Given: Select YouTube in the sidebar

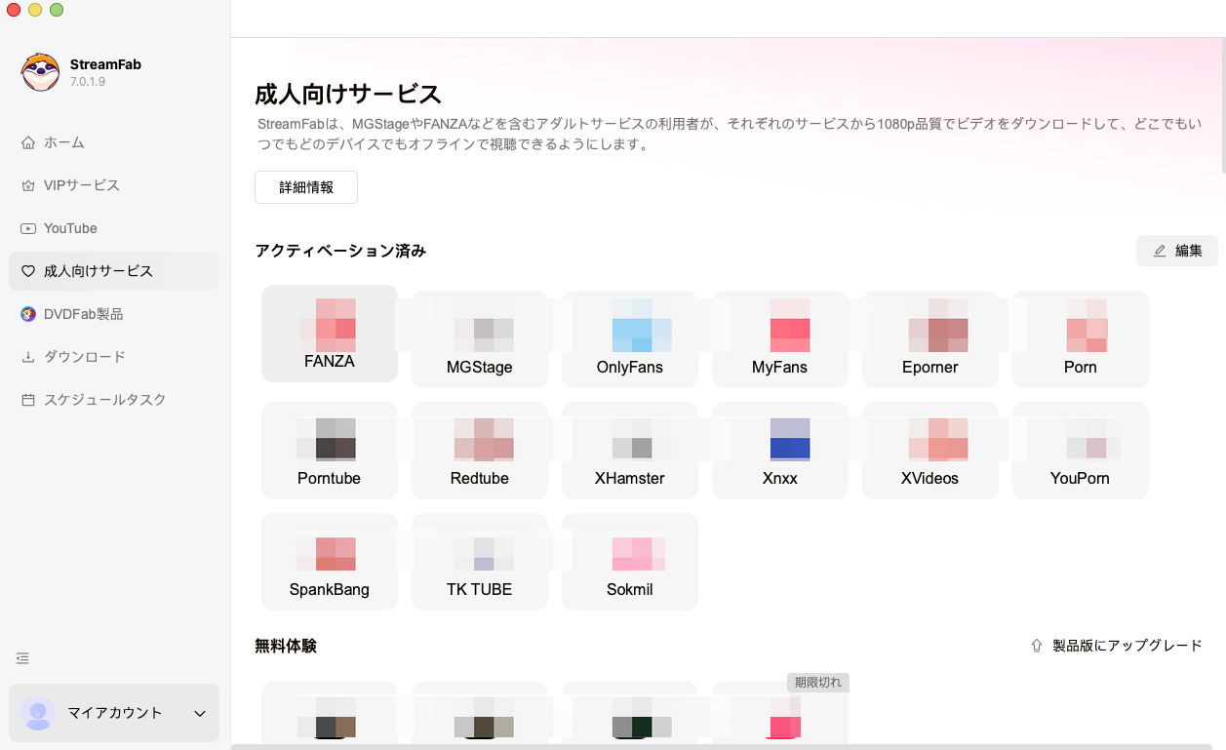Looking at the screenshot, I should (x=114, y=228).
